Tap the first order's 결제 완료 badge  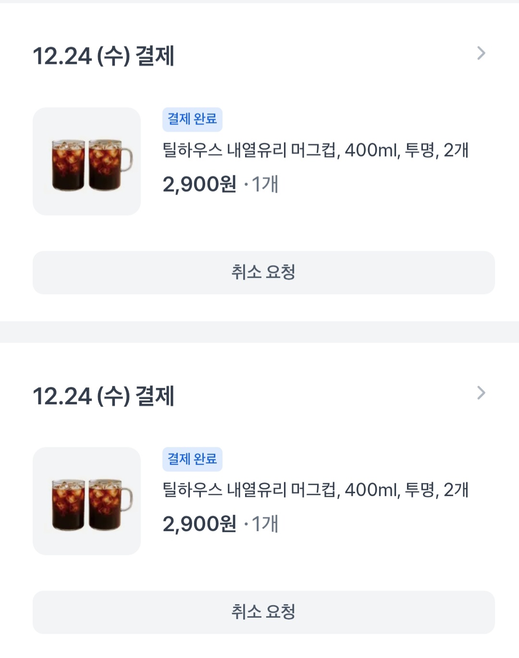tap(192, 119)
